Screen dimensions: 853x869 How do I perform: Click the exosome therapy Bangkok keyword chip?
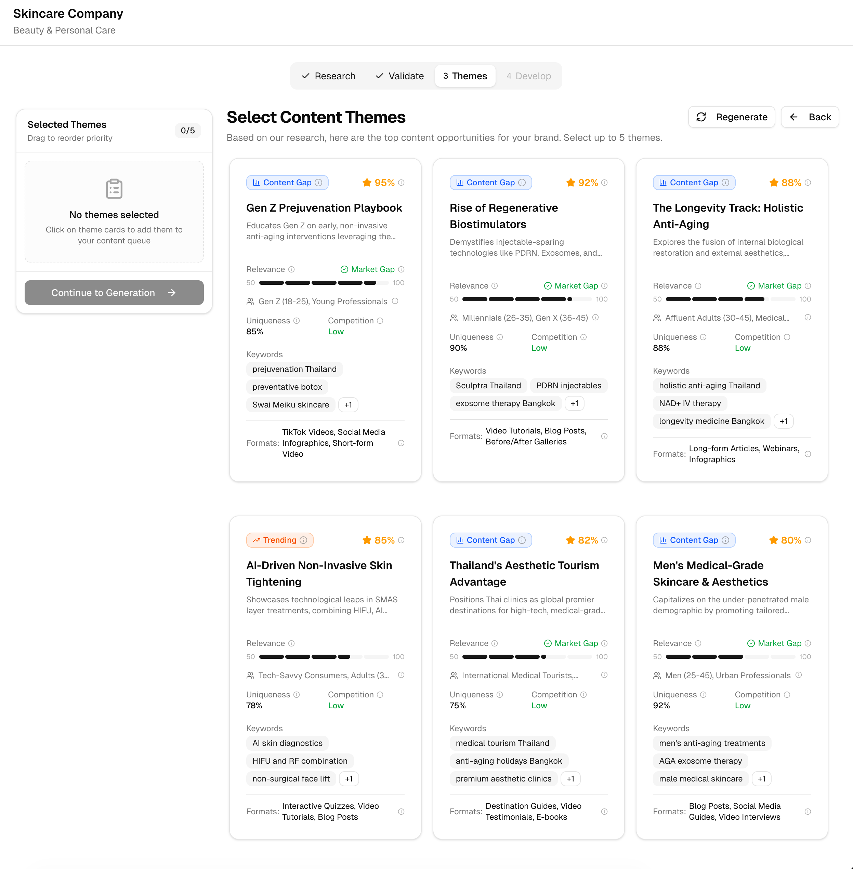pos(506,403)
